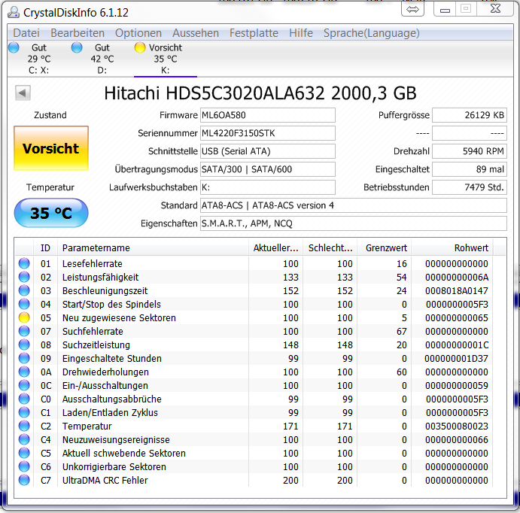Viewport: 520px width, 513px height.
Task: Click yellow status orb for drive K:
Action: tap(140, 47)
